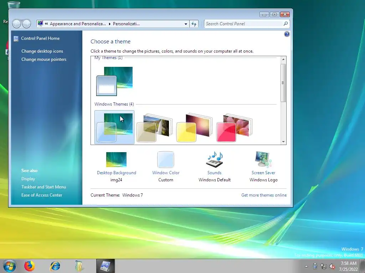Open Ease of Access Center link
365x273 pixels.
(x=42, y=195)
